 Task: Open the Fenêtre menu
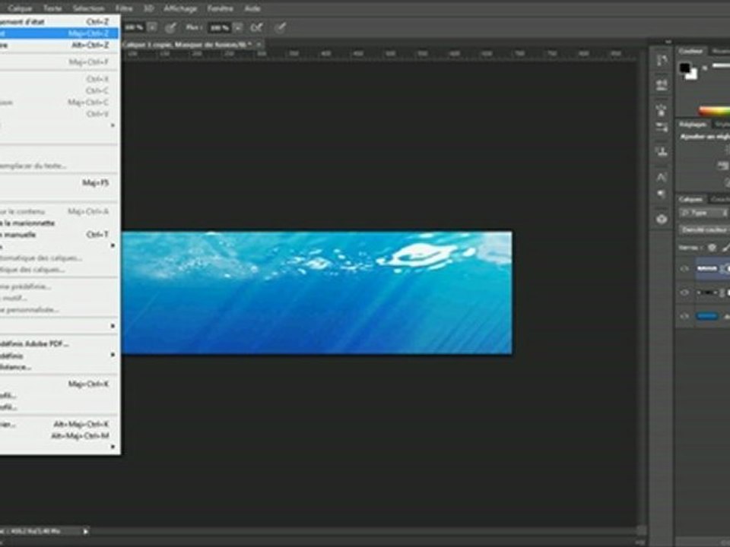pos(221,8)
